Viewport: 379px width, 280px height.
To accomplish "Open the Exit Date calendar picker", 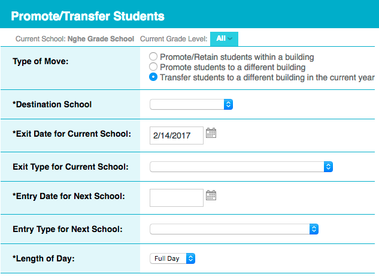I will 211,133.
